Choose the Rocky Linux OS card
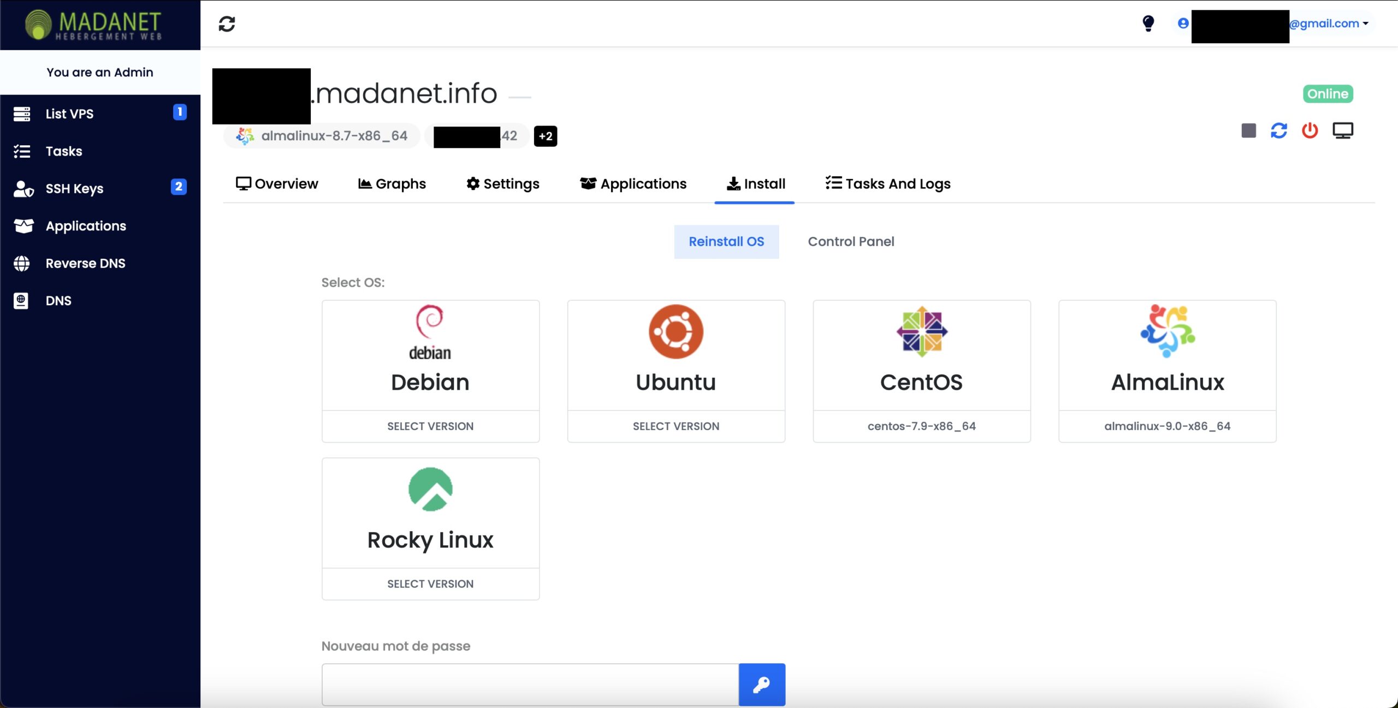 pyautogui.click(x=430, y=513)
